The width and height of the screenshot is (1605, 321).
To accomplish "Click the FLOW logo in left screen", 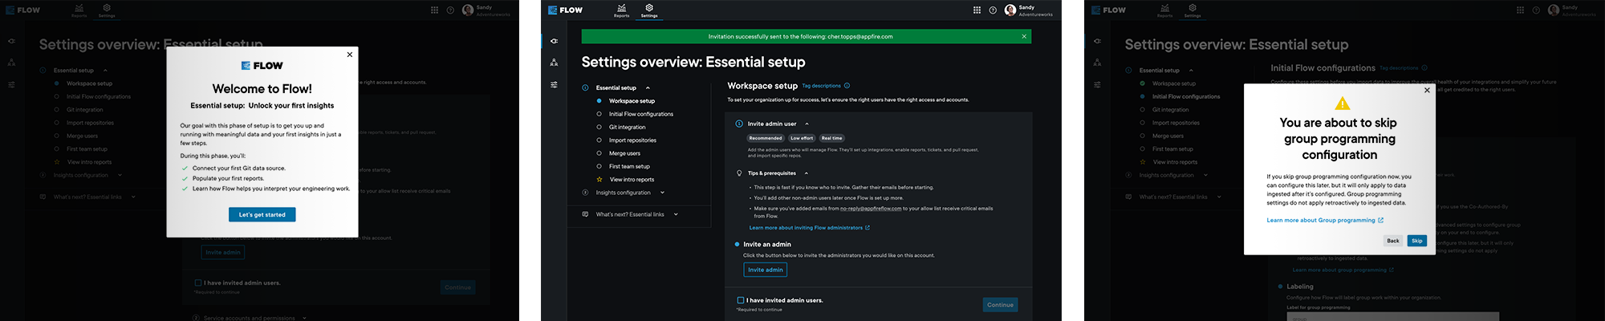I will [22, 10].
